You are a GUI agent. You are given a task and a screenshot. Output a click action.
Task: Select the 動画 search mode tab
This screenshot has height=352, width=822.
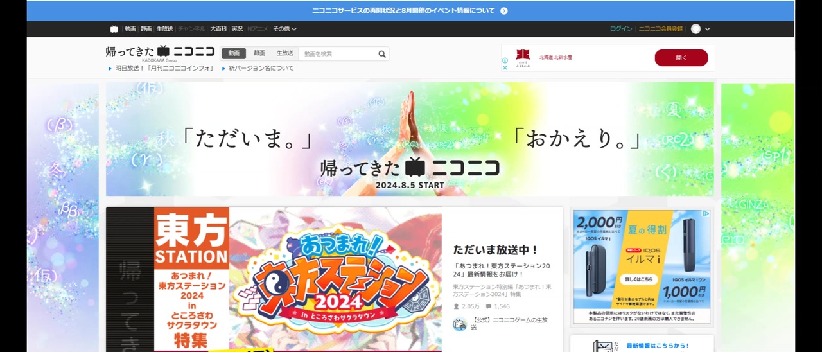coord(234,54)
